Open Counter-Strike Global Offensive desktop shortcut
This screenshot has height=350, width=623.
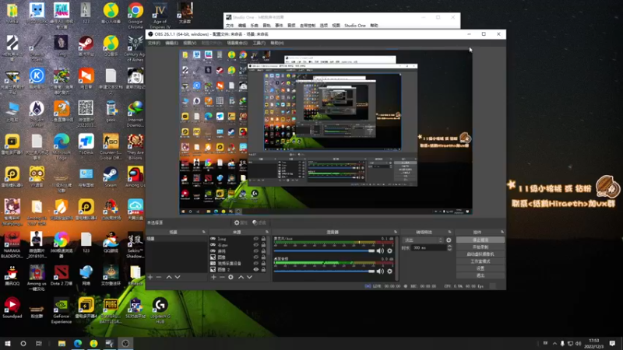tap(111, 147)
